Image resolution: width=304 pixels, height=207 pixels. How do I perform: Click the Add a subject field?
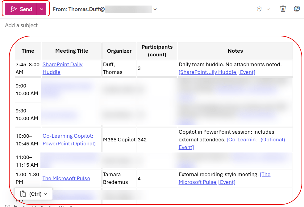(123, 25)
